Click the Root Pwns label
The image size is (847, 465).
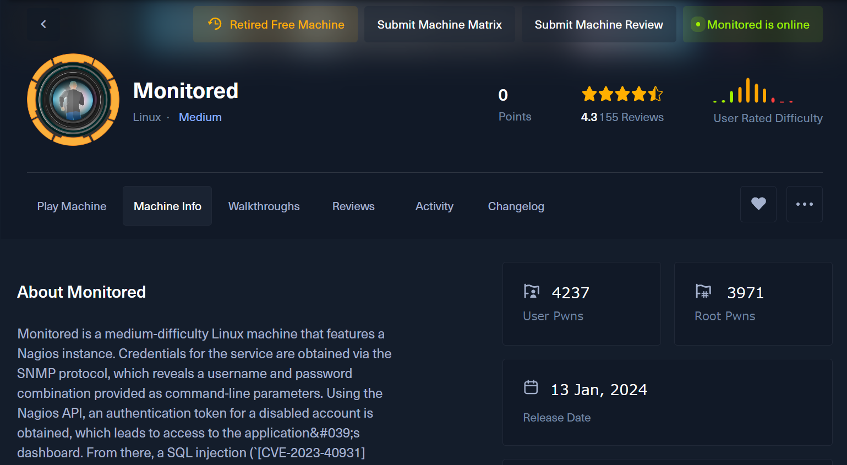725,316
